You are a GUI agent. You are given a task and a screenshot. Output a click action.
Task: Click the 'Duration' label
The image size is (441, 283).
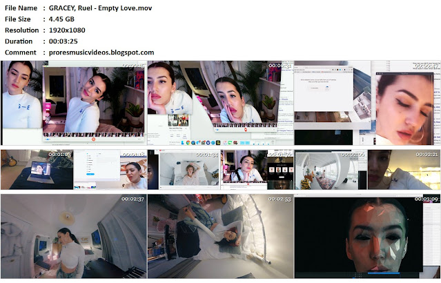click(x=19, y=41)
